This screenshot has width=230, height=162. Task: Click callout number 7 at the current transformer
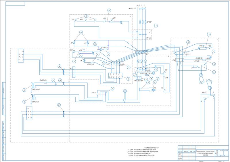pos(148,82)
